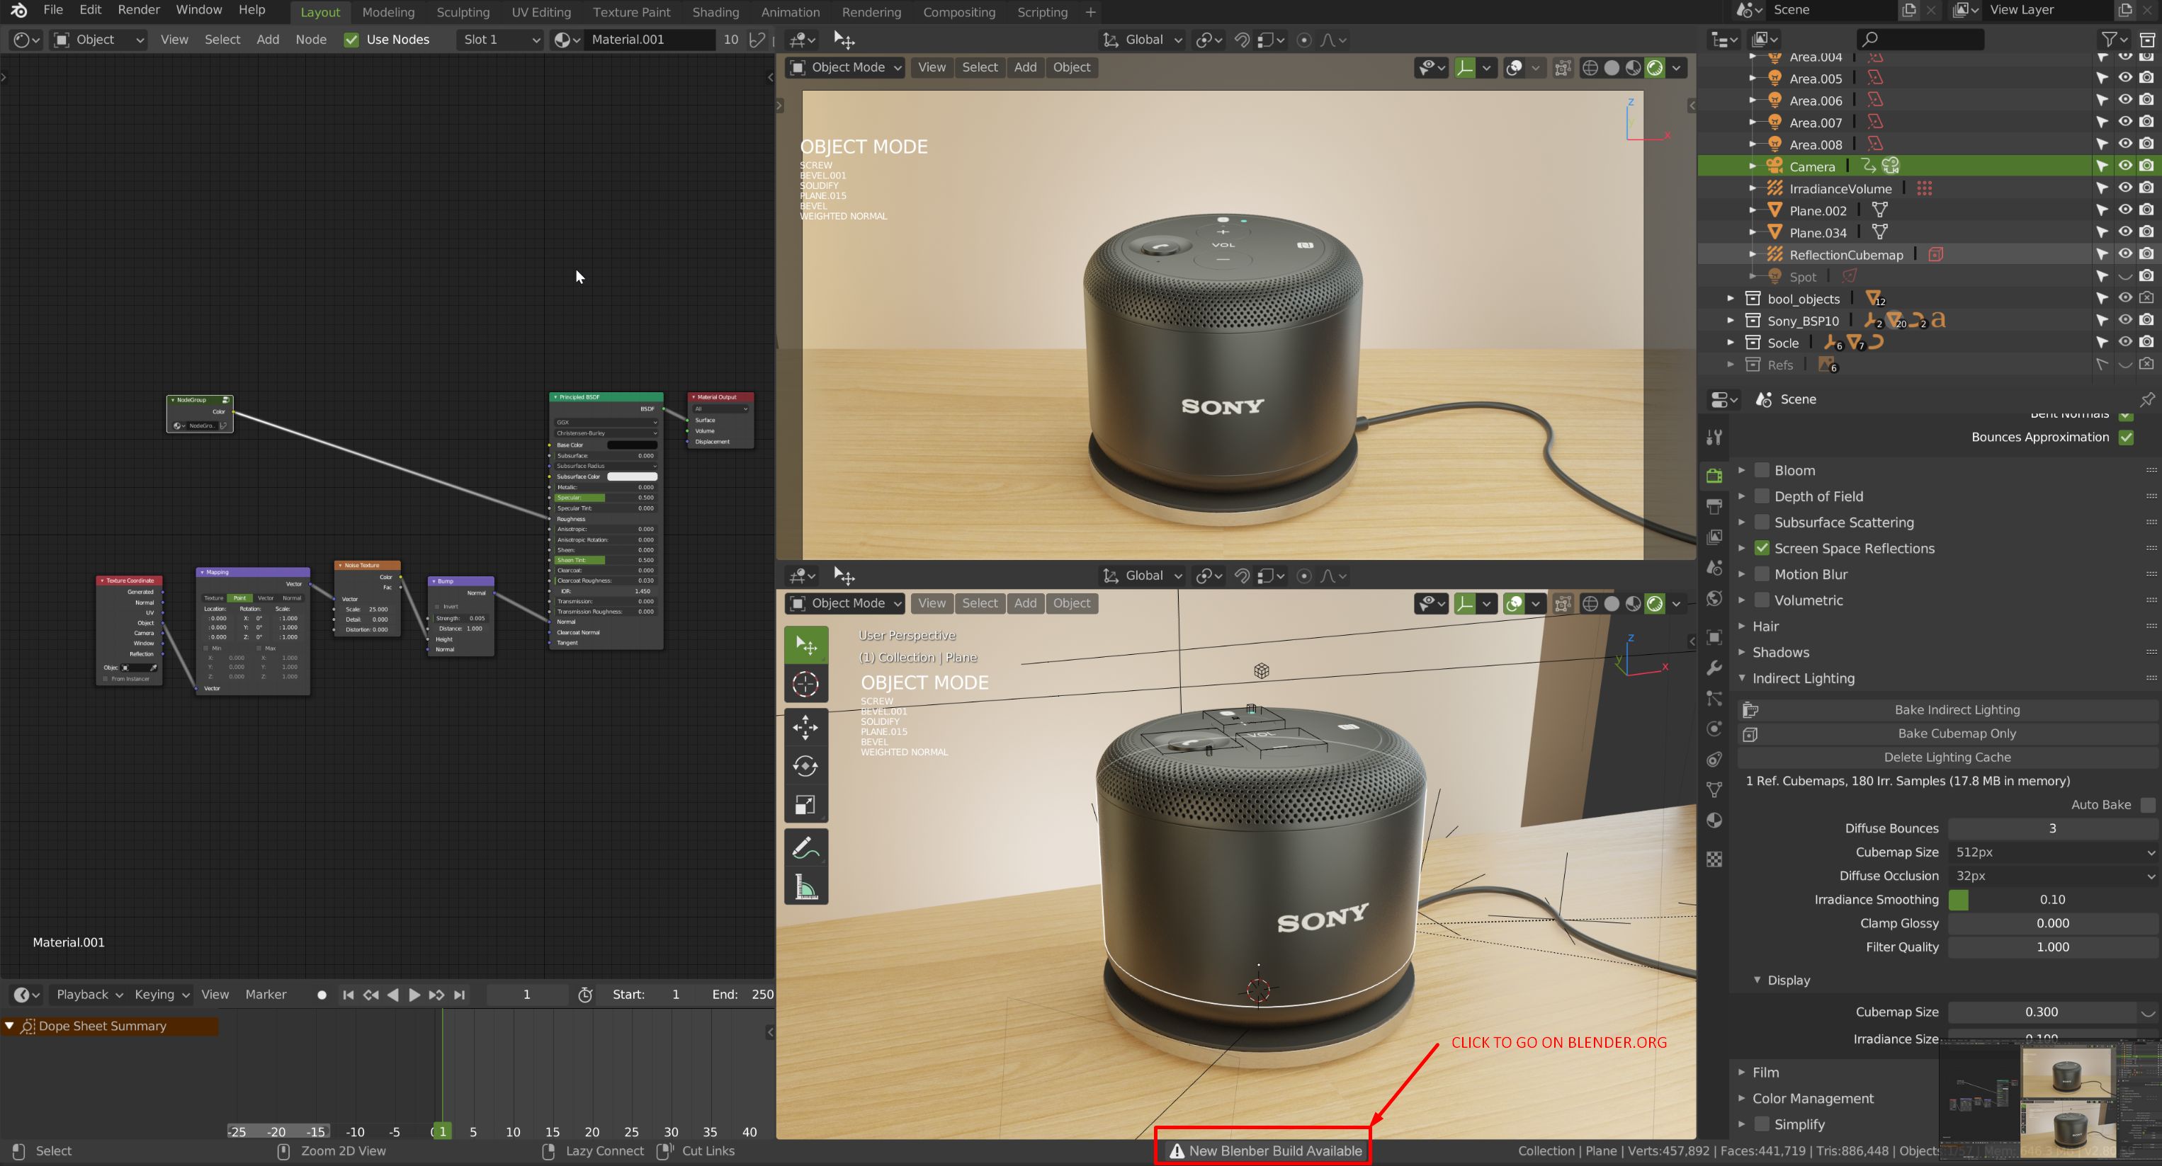Select the Measure tool in lower viewport

[805, 886]
